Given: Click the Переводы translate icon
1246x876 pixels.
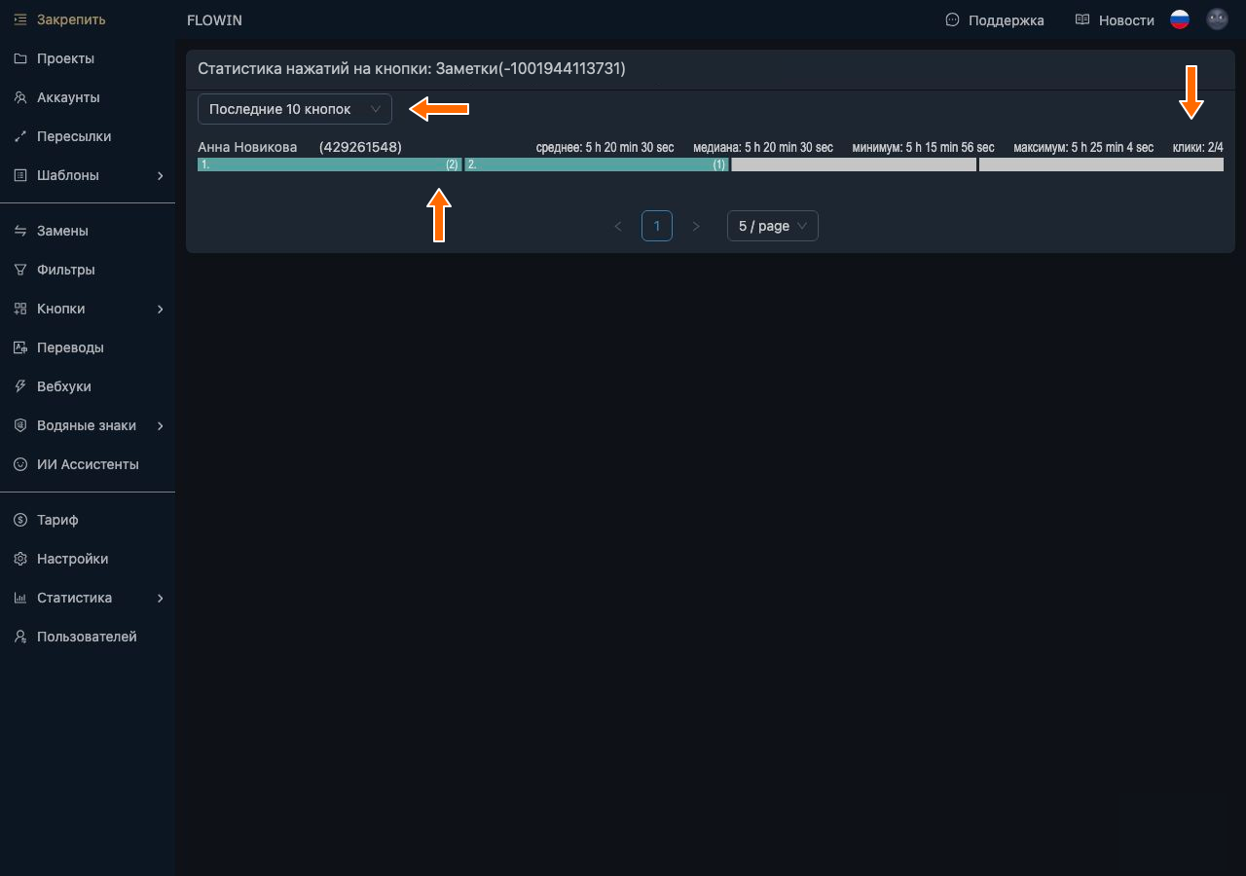Looking at the screenshot, I should tap(20, 347).
